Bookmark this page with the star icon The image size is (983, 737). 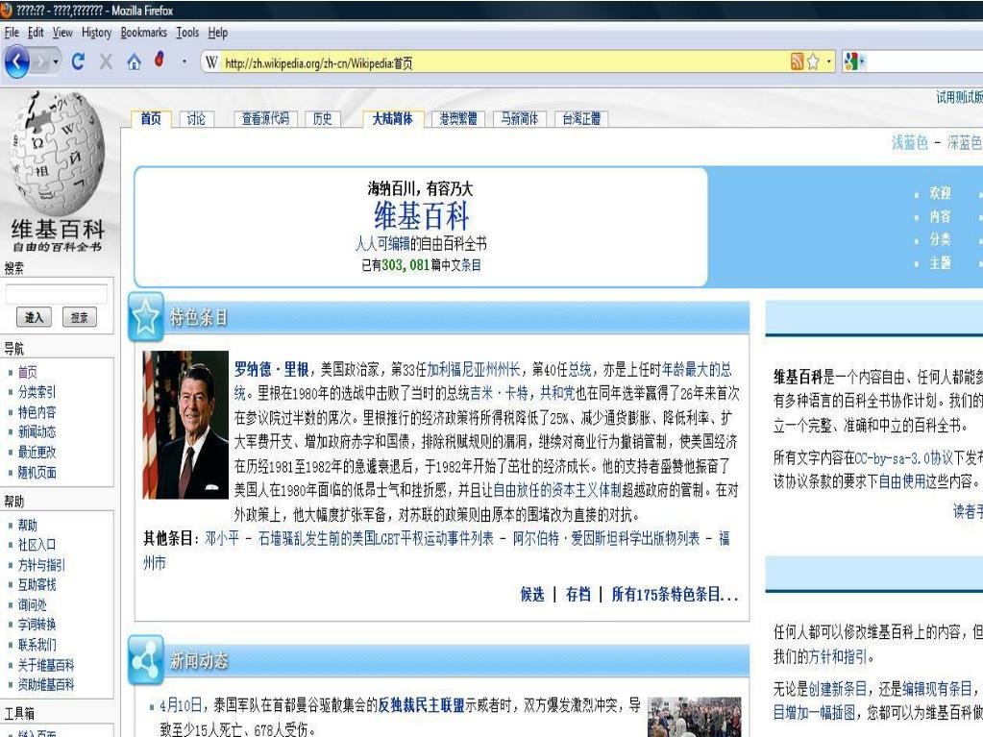[813, 61]
